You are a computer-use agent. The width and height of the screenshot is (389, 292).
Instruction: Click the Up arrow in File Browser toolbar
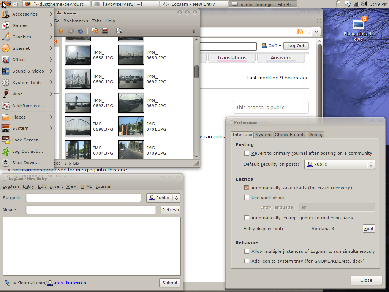click(61, 31)
